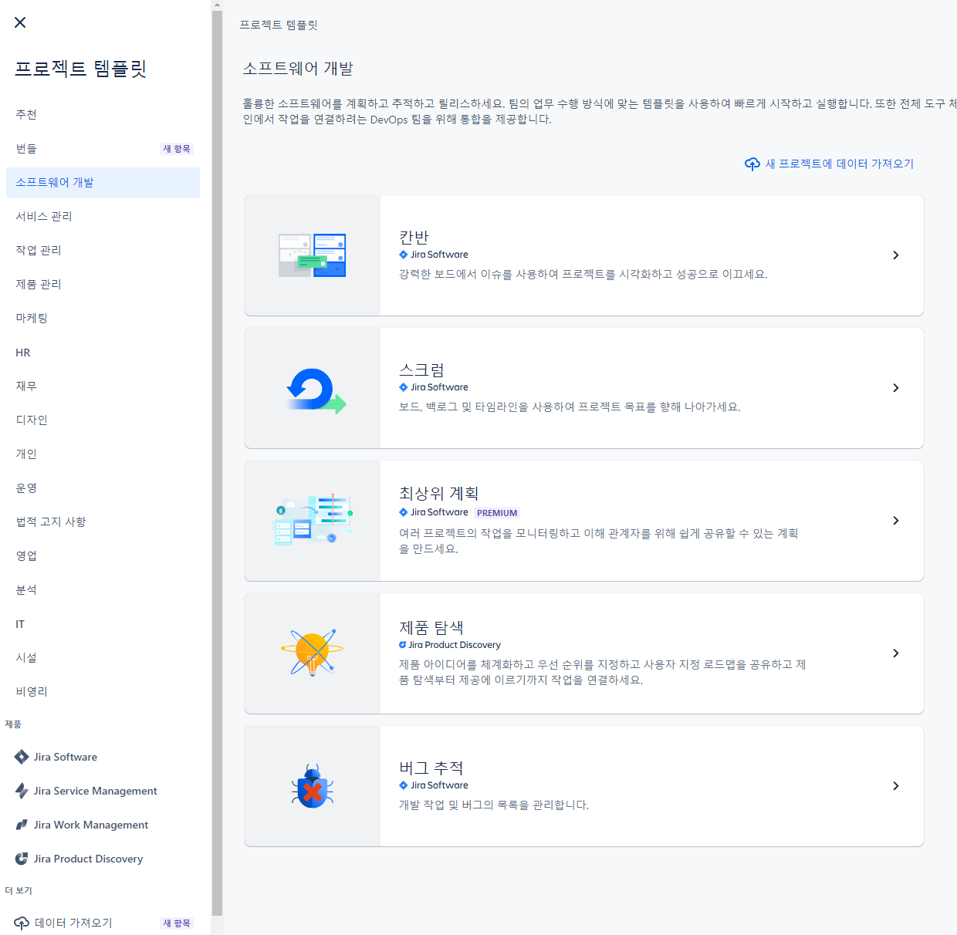The width and height of the screenshot is (957, 935).
Task: Filter templates by Jira Software product
Action: (x=103, y=757)
